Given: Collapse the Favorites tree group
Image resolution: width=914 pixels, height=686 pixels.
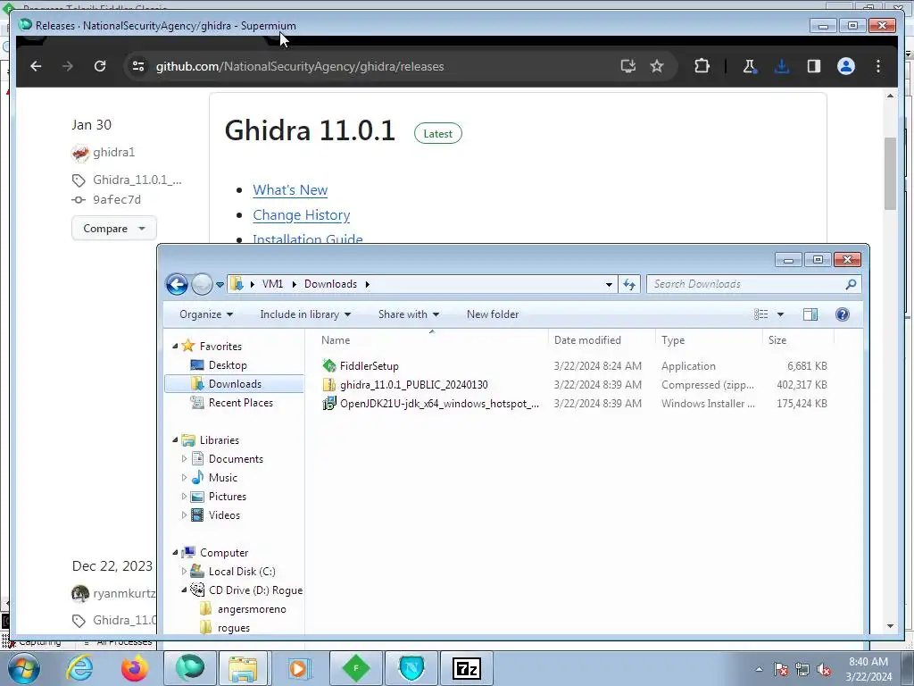Looking at the screenshot, I should [x=175, y=346].
